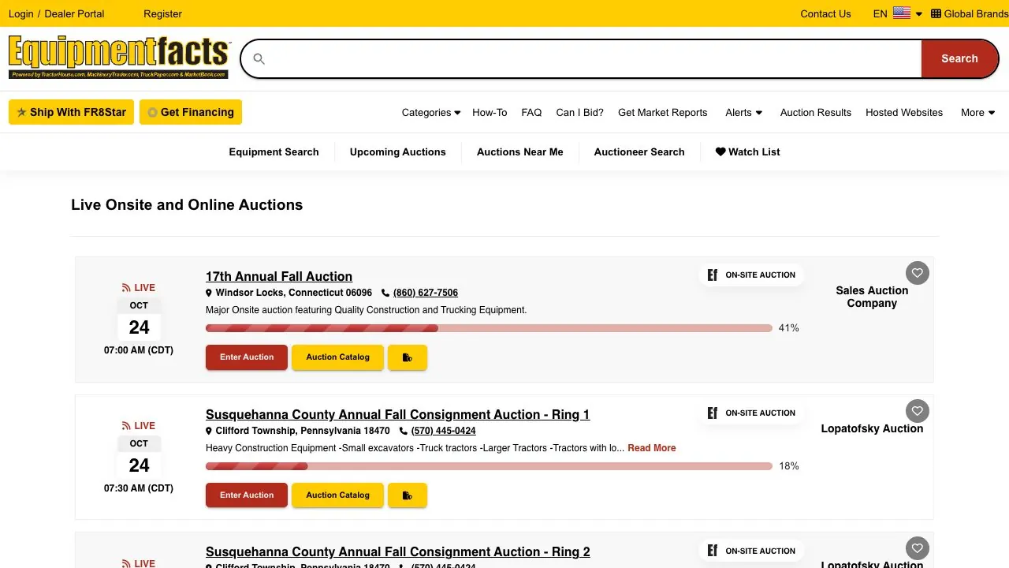Click Read More on Ring 1 description
Viewport: 1009px width, 568px height.
[x=652, y=448]
